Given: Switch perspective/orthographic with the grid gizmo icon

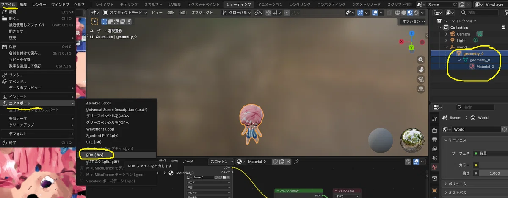Looking at the screenshot, I should click(x=421, y=89).
